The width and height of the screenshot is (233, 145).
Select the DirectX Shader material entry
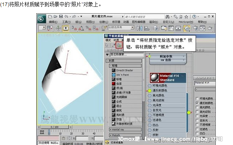point(127,70)
